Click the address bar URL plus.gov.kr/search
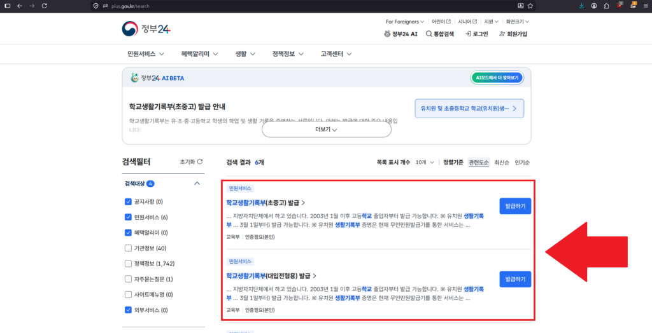652x333 pixels. point(130,6)
